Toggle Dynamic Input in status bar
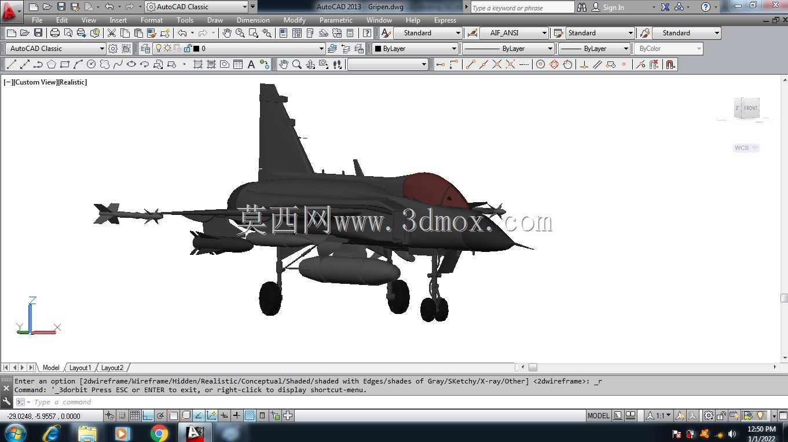The image size is (788, 442). 224,416
